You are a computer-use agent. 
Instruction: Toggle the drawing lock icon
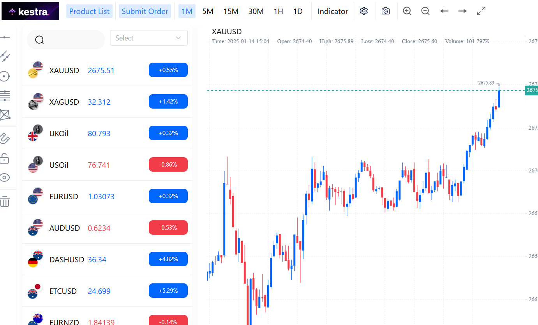[5, 158]
